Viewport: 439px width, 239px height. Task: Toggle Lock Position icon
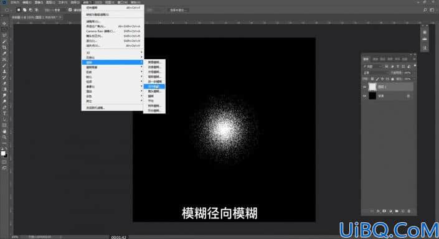click(382, 79)
